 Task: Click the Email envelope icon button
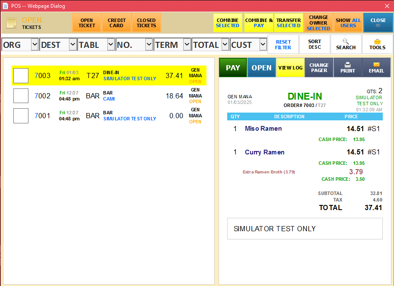pos(376,68)
